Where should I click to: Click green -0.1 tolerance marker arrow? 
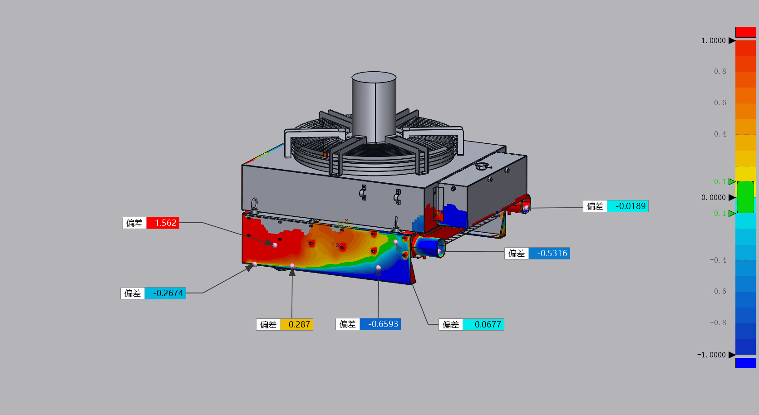pos(731,213)
